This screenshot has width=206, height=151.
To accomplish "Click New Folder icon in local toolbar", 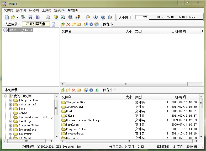I will (68, 90).
